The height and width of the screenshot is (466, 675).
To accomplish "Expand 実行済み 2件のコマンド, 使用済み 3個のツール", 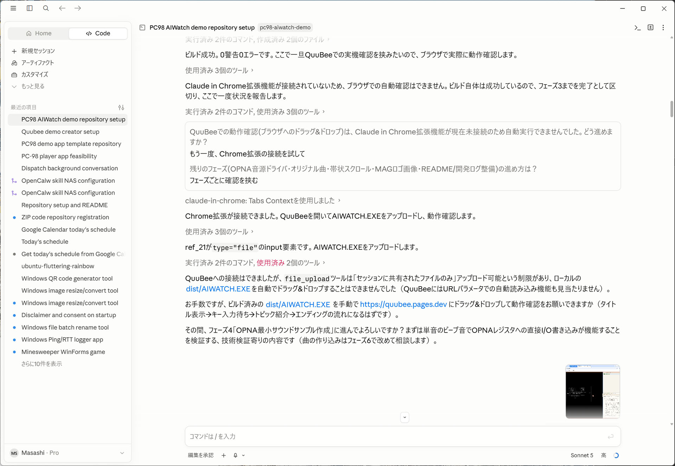I will (x=255, y=112).
